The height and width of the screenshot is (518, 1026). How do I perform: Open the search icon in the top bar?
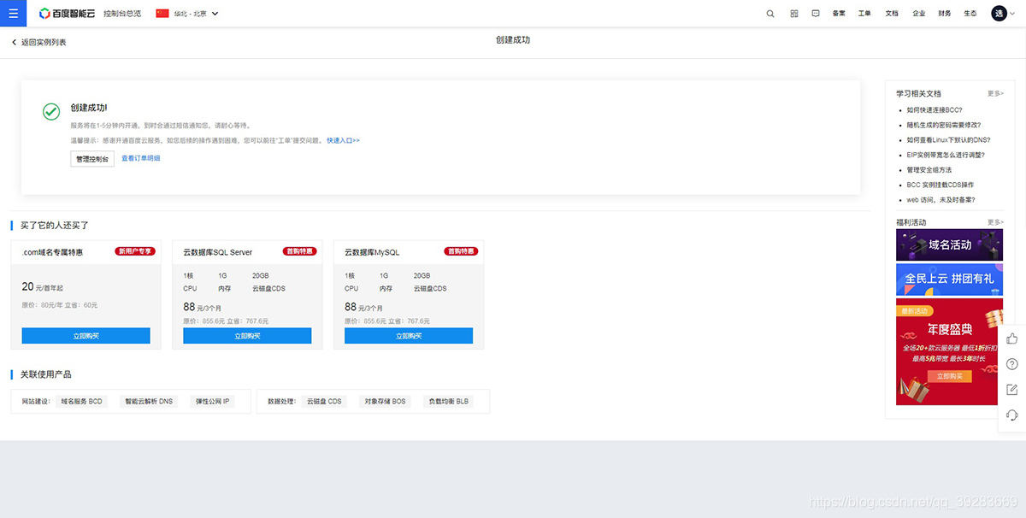[x=770, y=14]
